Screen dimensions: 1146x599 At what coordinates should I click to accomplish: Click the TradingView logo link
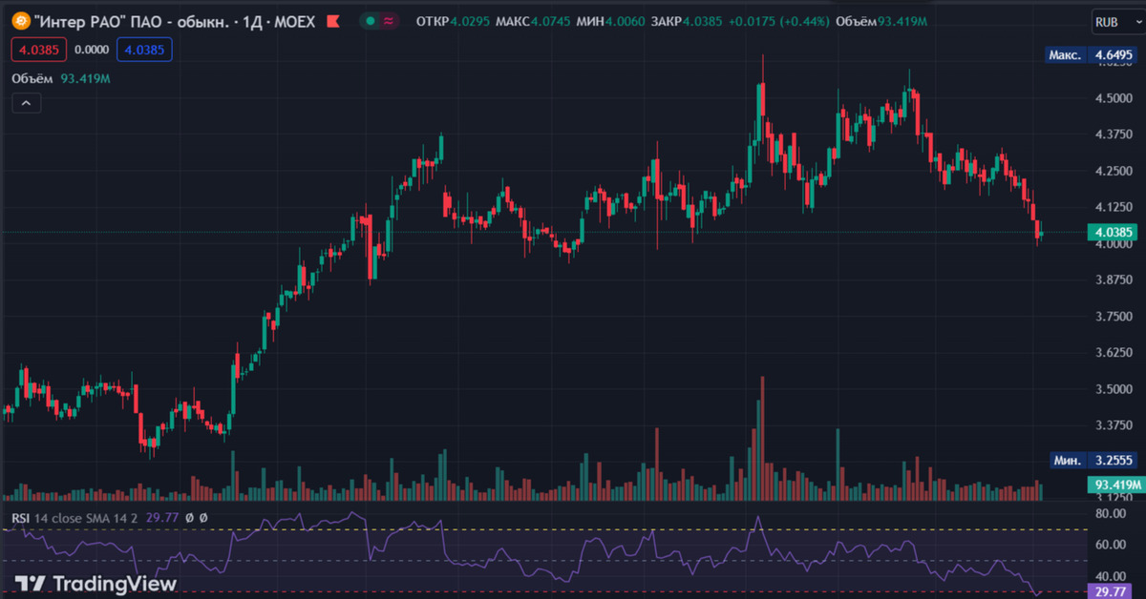pyautogui.click(x=95, y=583)
